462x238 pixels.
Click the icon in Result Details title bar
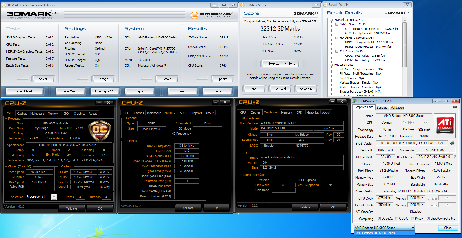[325, 4]
